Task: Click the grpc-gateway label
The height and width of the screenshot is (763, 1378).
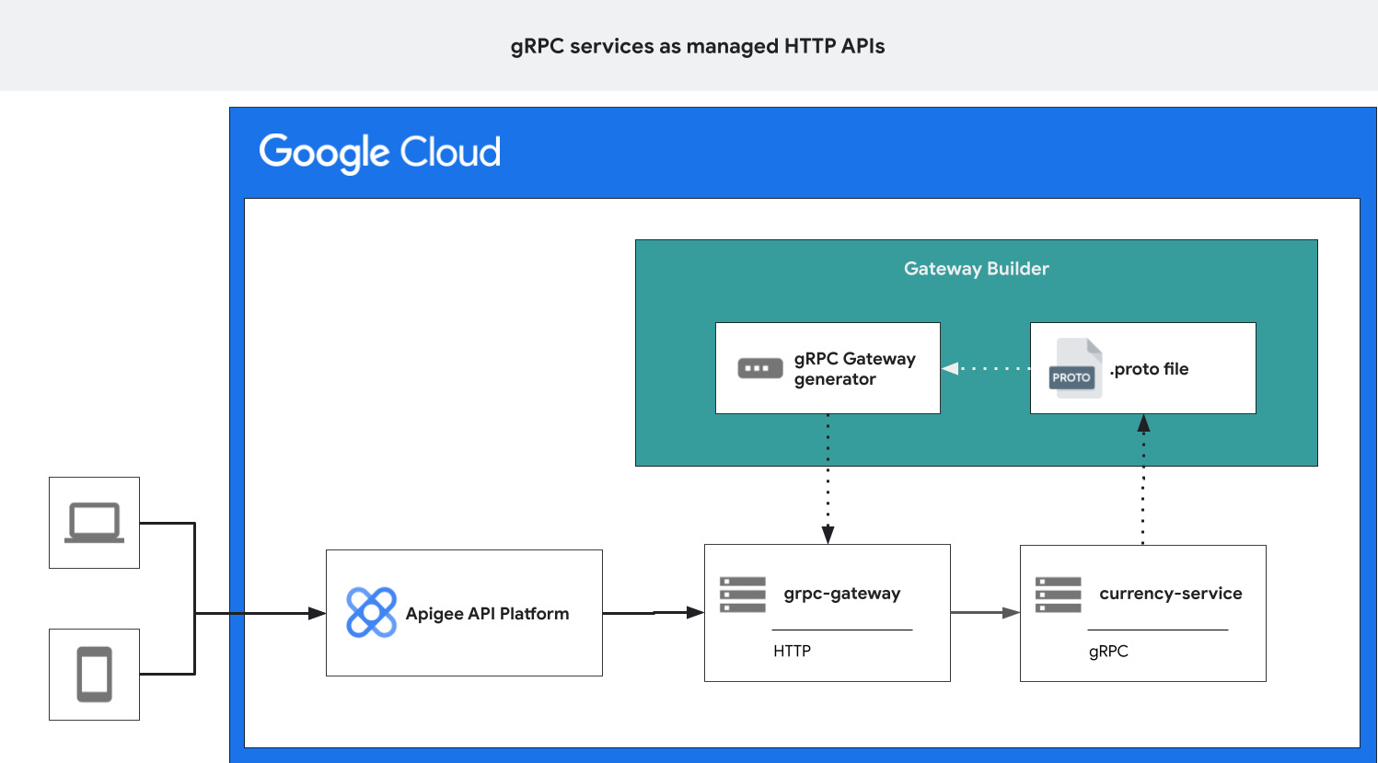Action: [x=842, y=595]
